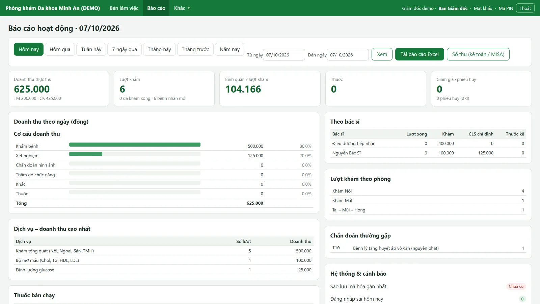
Task: Click the clinic name Phòng khám Đa khoa Minh An
Action: pyautogui.click(x=53, y=8)
